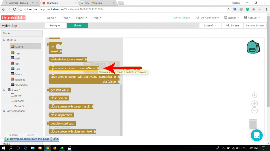Click the Grammarly extension icon

(x=247, y=9)
